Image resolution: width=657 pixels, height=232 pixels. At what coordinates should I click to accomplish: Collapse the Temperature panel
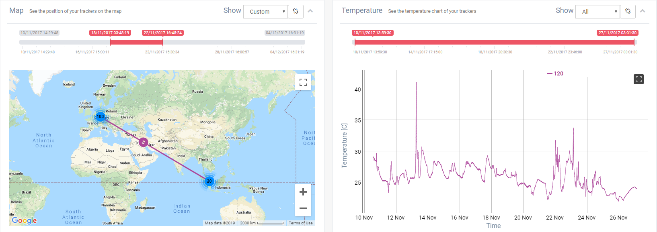pos(643,11)
